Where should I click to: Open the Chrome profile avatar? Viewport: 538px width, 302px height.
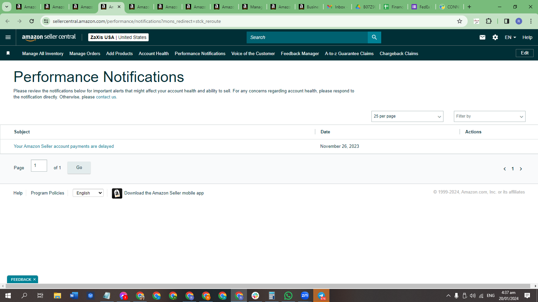point(519,21)
